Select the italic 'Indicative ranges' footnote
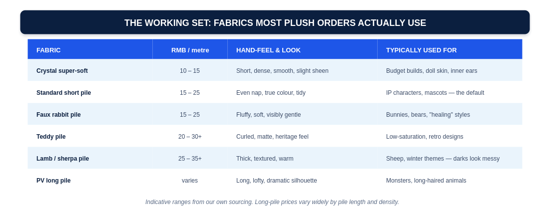Screen dimensions: 550x215 [x=272, y=202]
